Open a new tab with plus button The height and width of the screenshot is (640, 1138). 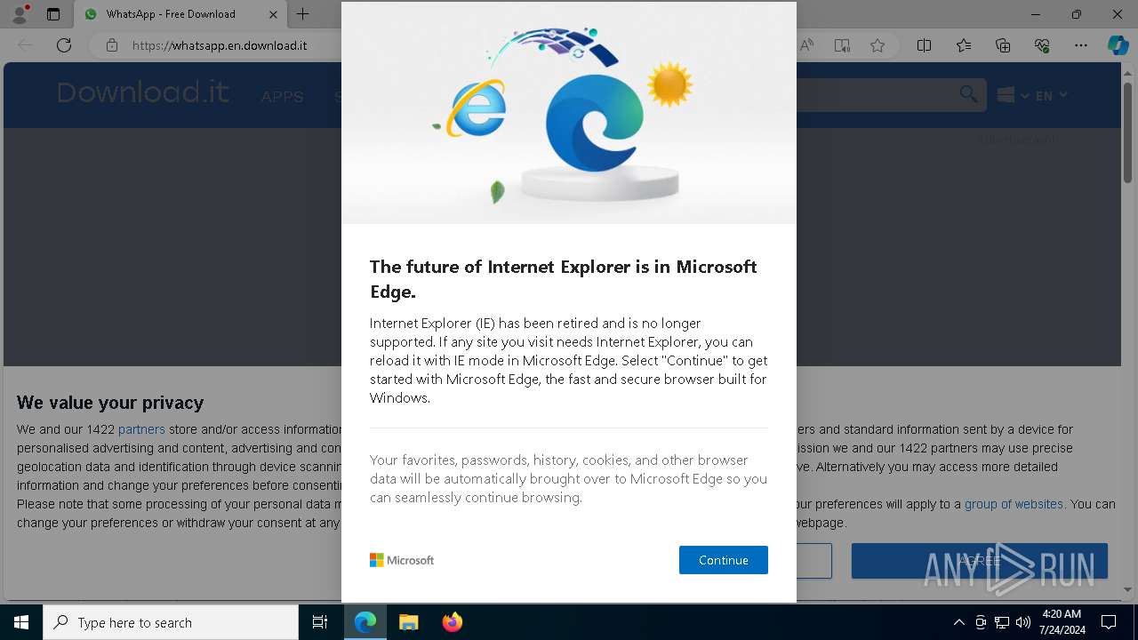click(302, 14)
